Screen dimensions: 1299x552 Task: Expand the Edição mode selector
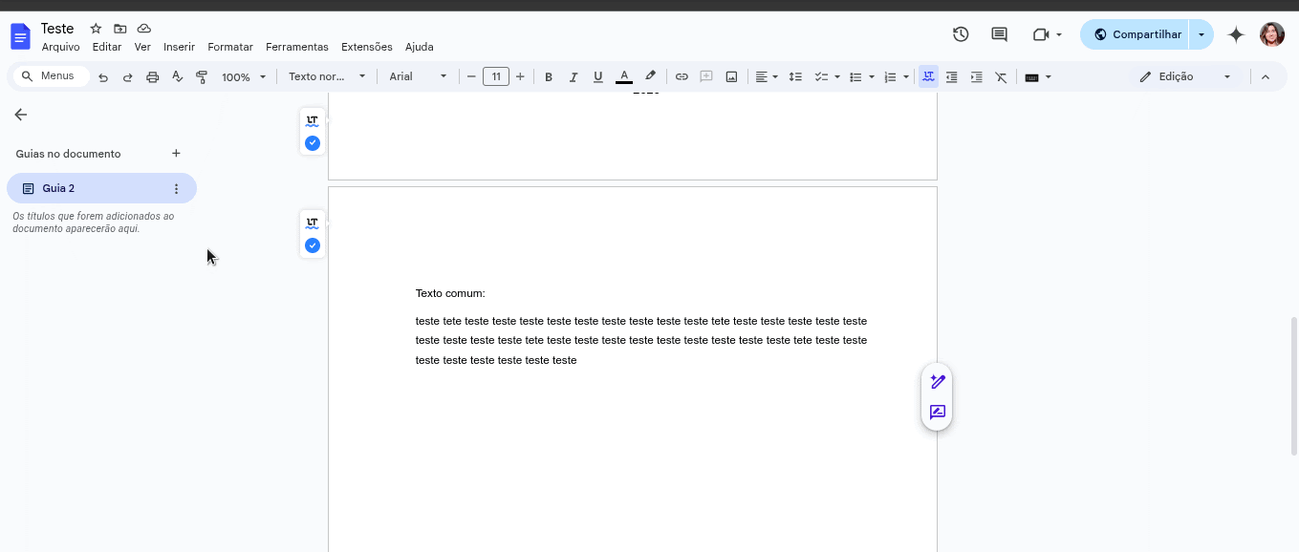click(x=1229, y=76)
